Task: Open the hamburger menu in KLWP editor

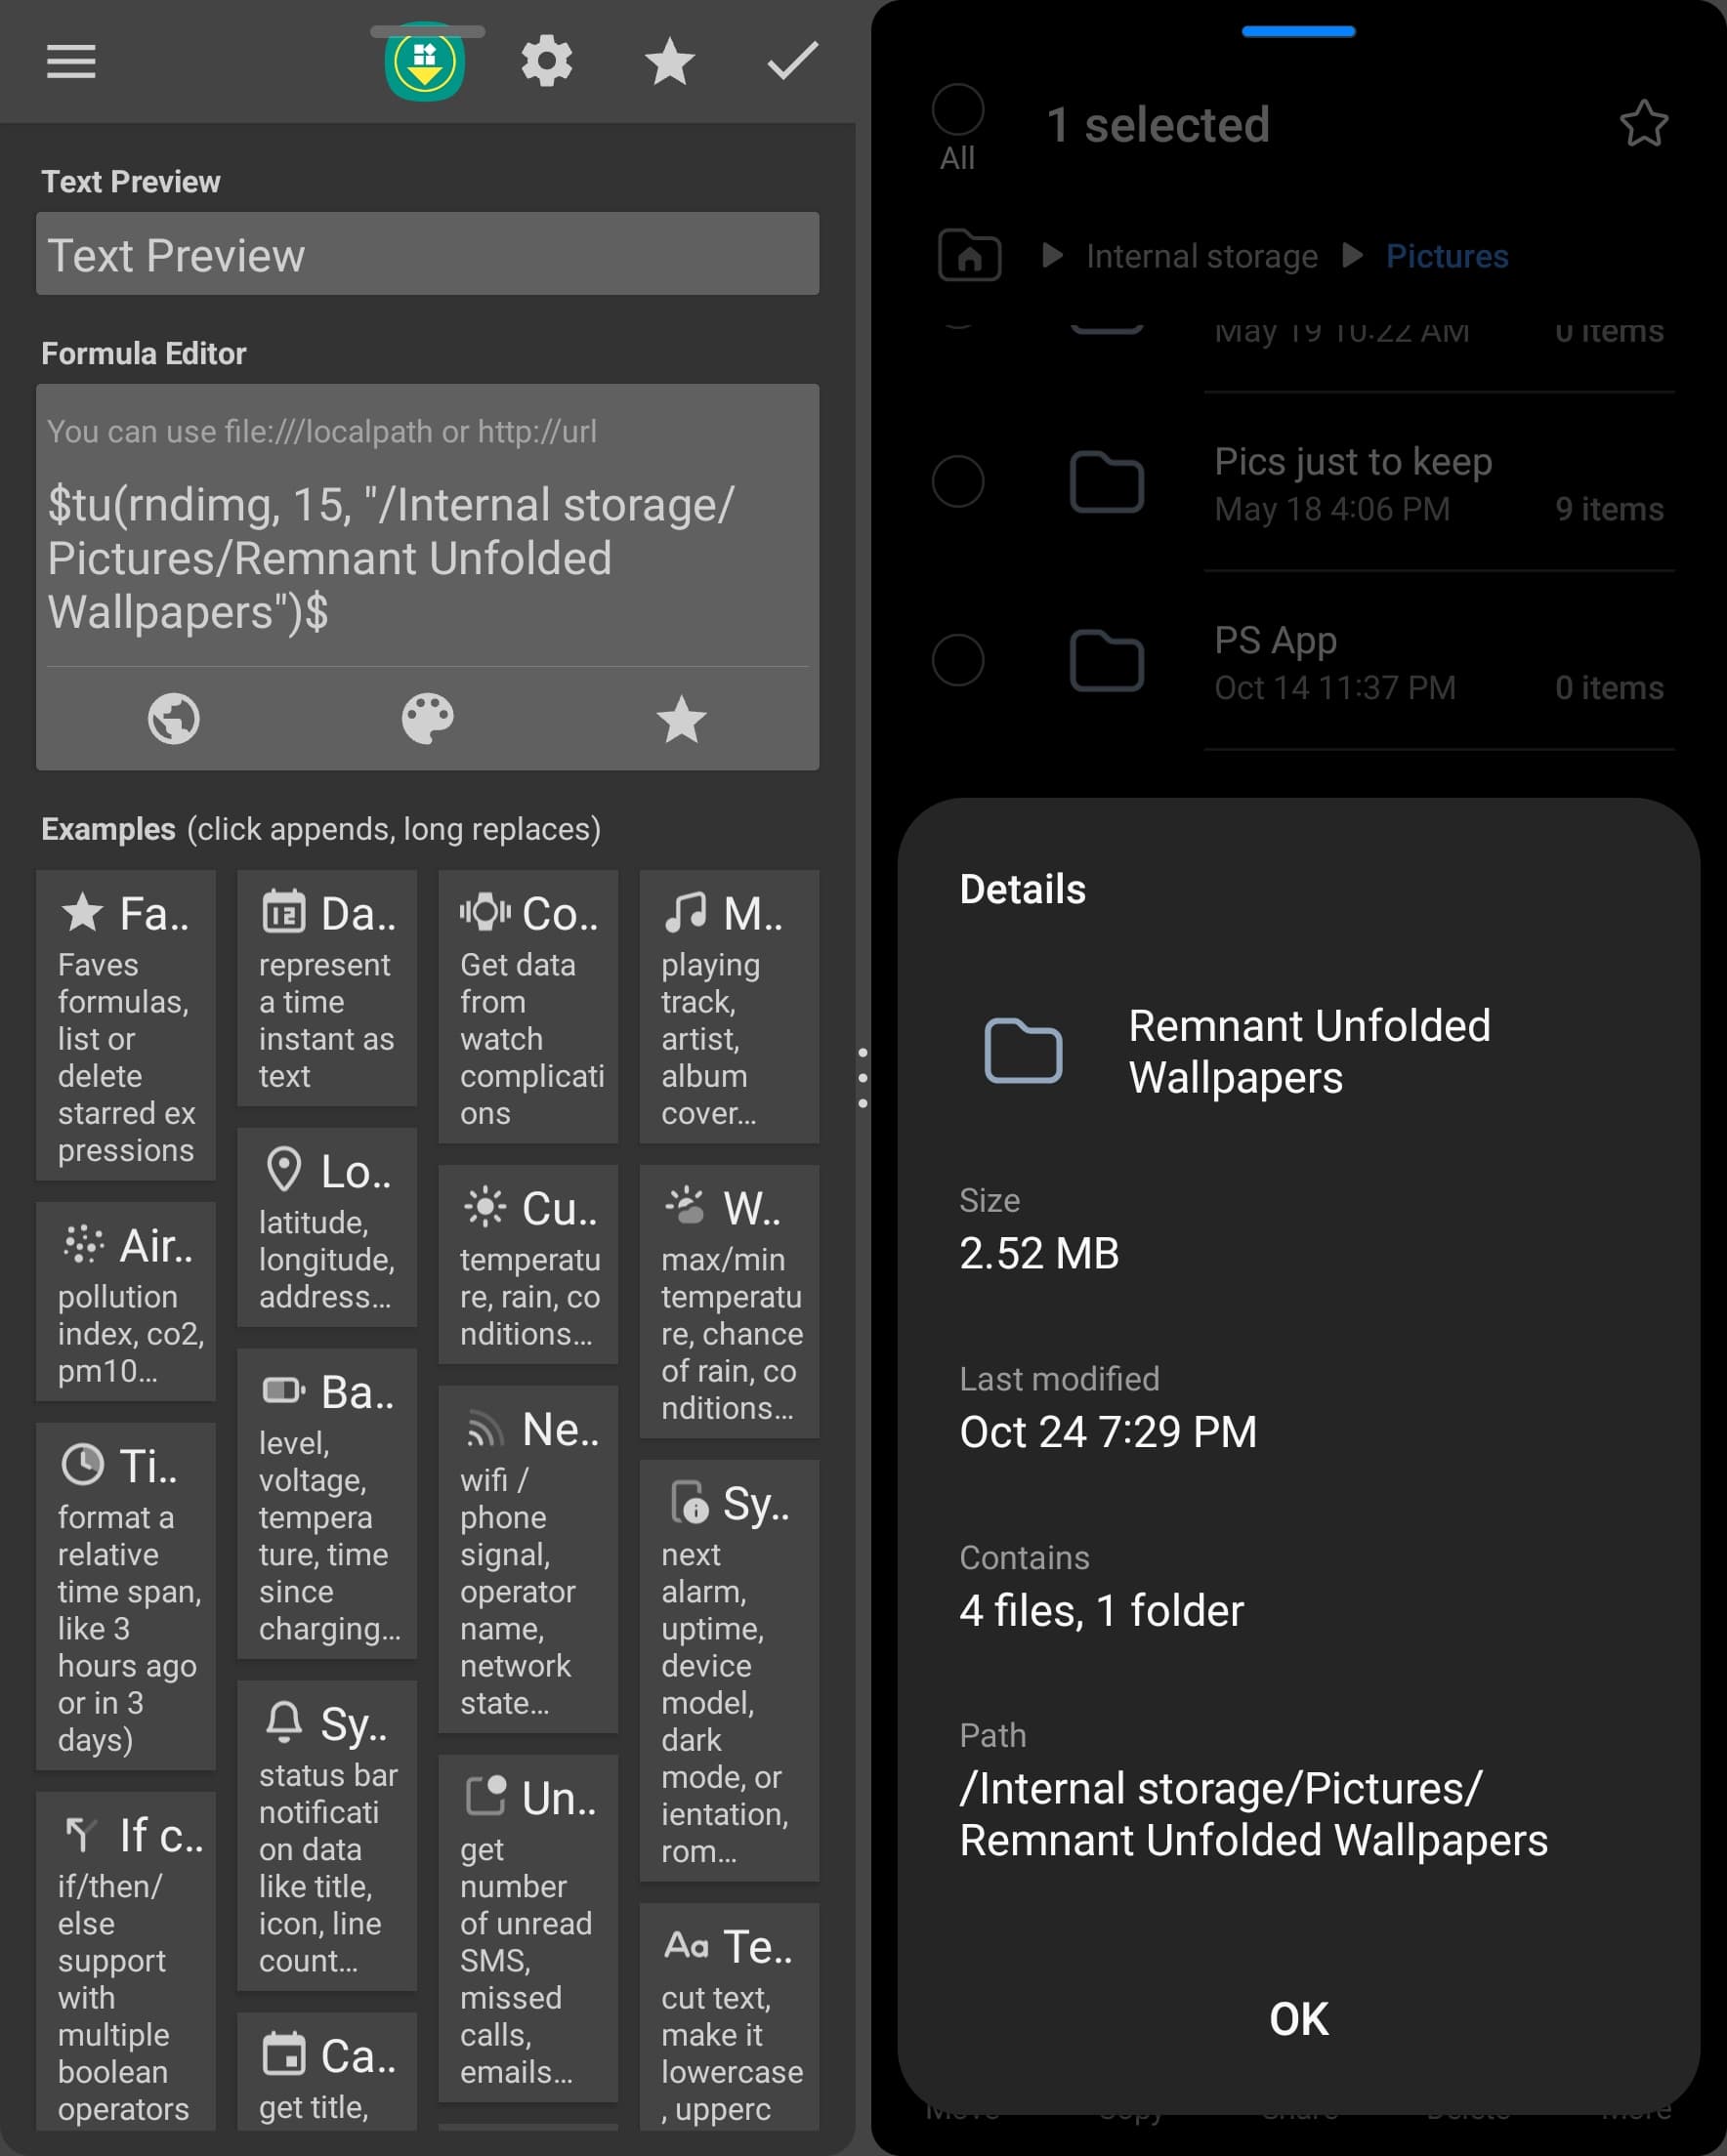Action: [71, 62]
